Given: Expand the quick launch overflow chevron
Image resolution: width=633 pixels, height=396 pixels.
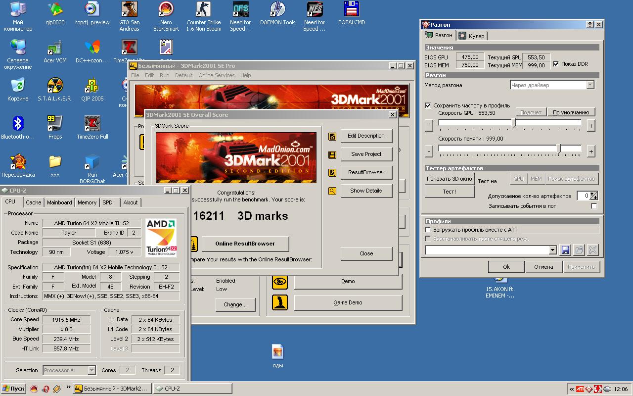Looking at the screenshot, I should click(68, 388).
